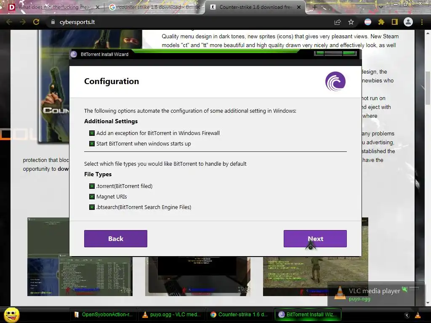Image resolution: width=431 pixels, height=323 pixels.
Task: Toggle .torrent file type checkbox
Action: click(x=92, y=186)
